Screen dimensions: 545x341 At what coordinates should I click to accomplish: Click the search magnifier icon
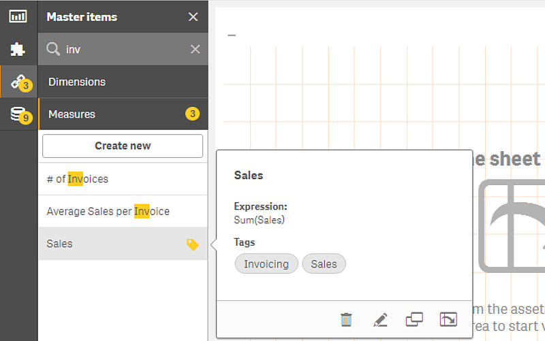[53, 49]
